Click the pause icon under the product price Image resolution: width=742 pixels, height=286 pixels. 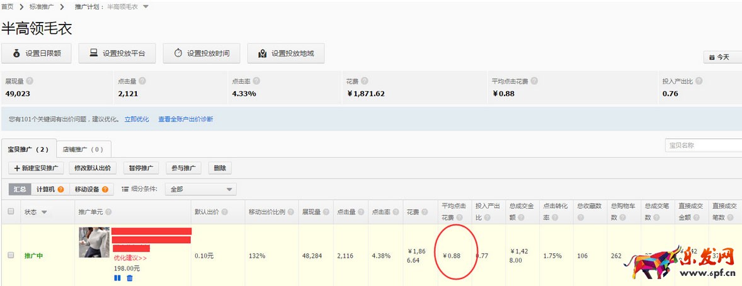tap(117, 278)
